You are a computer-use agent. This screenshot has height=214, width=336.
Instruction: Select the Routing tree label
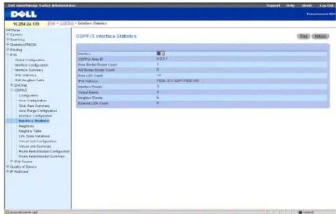click(16, 50)
